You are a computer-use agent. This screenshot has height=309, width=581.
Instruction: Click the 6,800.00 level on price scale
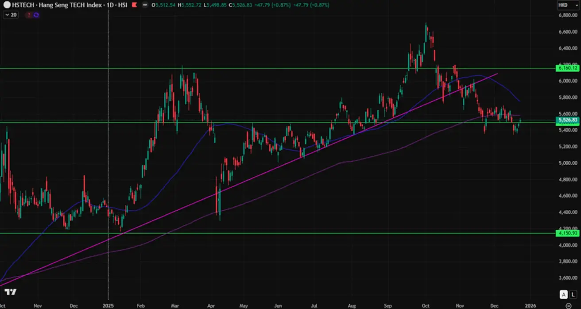pos(567,15)
